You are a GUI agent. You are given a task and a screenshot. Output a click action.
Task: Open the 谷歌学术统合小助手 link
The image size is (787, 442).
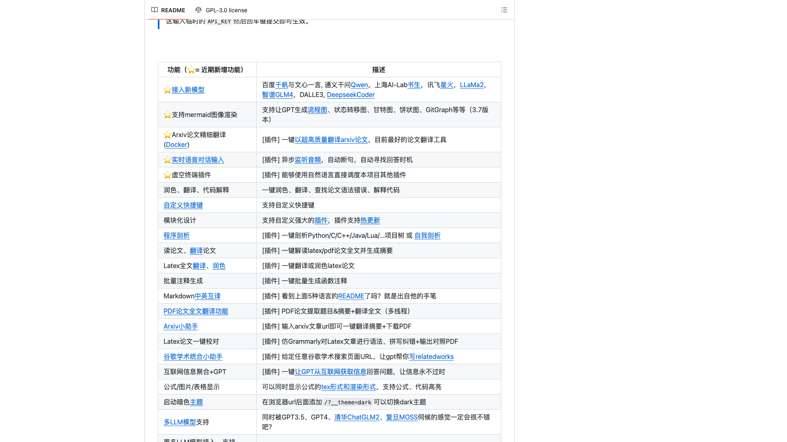click(x=193, y=356)
